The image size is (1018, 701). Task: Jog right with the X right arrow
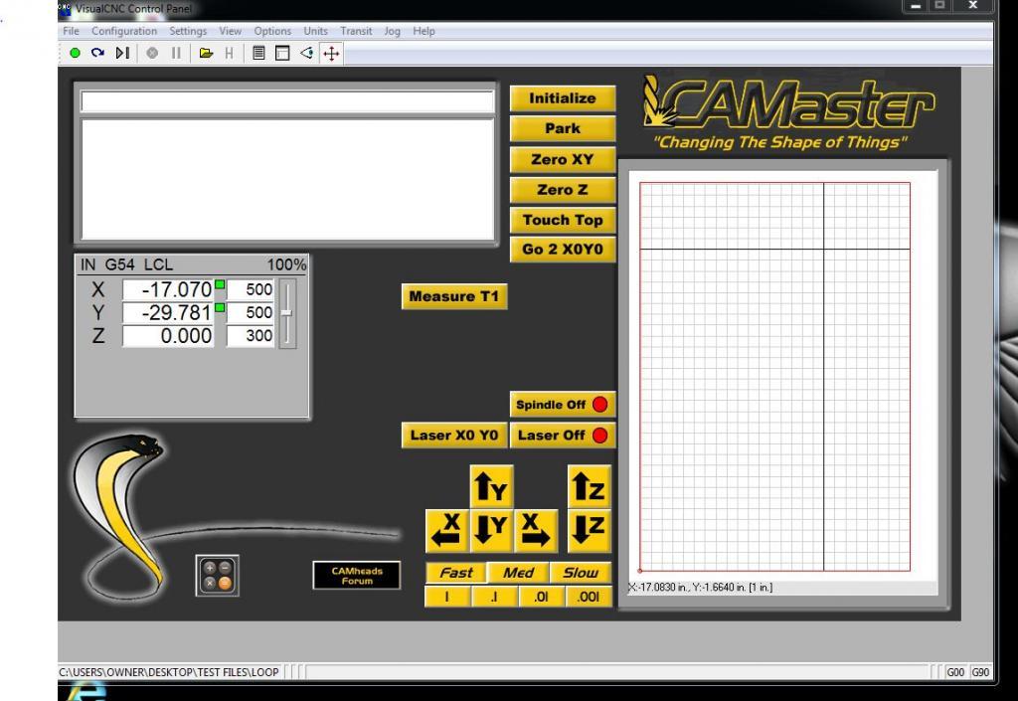pyautogui.click(x=537, y=528)
